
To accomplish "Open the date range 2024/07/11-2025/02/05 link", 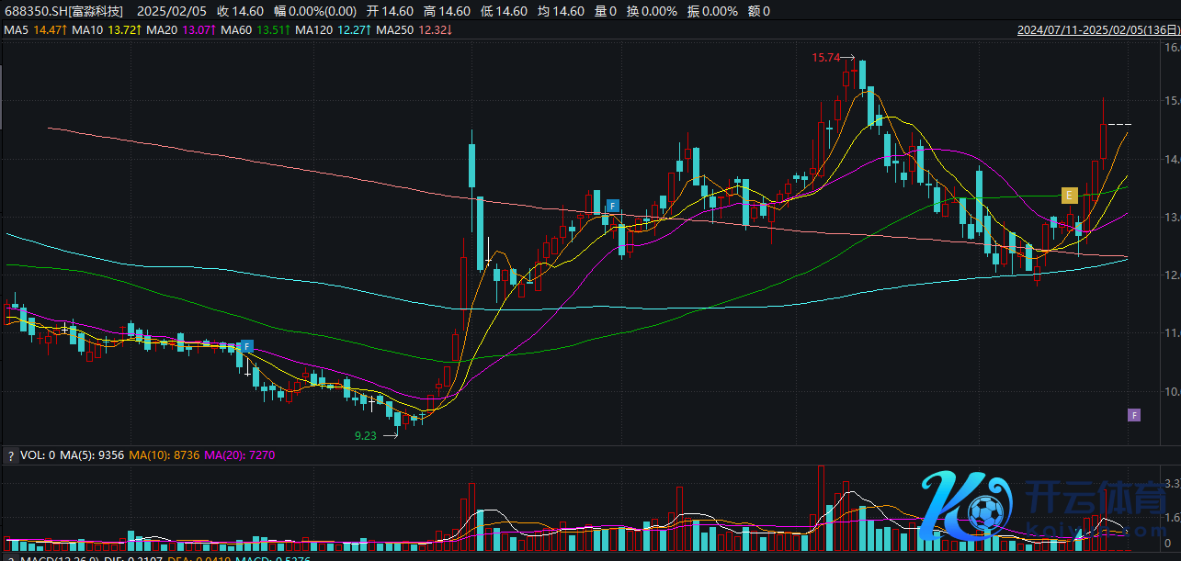I will 1096,29.
